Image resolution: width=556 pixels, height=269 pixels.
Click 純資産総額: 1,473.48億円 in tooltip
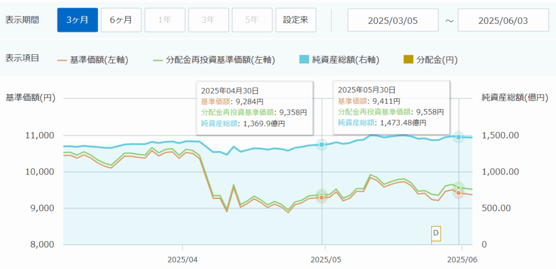(382, 123)
